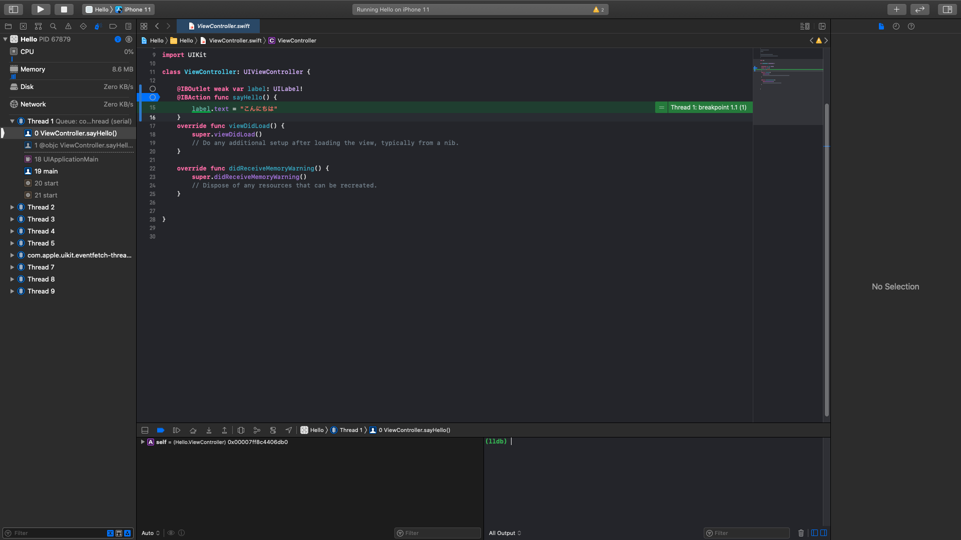Open the warnings indicator in the status bar
The height and width of the screenshot is (540, 961).
[x=599, y=9]
